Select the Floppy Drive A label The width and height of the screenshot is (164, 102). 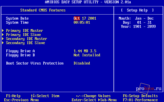click(20, 51)
